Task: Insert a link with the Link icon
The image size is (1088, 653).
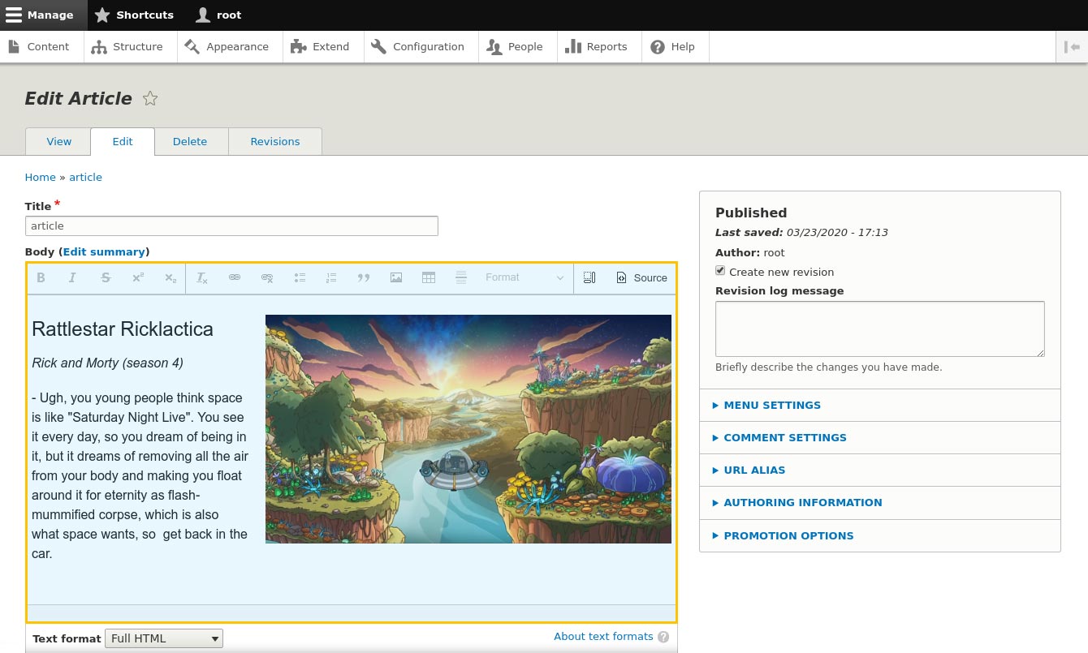Action: click(235, 277)
